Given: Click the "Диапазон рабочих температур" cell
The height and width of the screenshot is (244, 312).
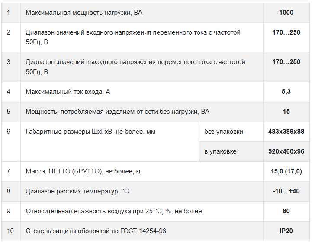Looking at the screenshot, I should (77, 191).
